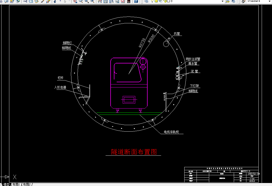Select the 泥 管 label
Viewport: 272px width, 186px height.
[194, 71]
